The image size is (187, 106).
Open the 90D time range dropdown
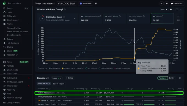point(164,10)
